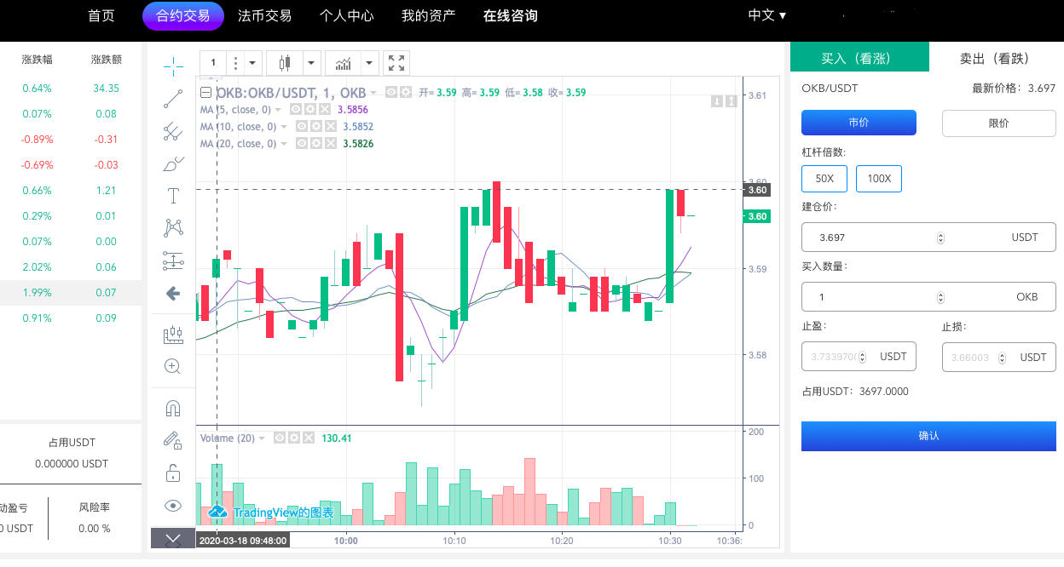Click the 买入数量 quantity input field
The image size is (1064, 567).
pos(928,297)
